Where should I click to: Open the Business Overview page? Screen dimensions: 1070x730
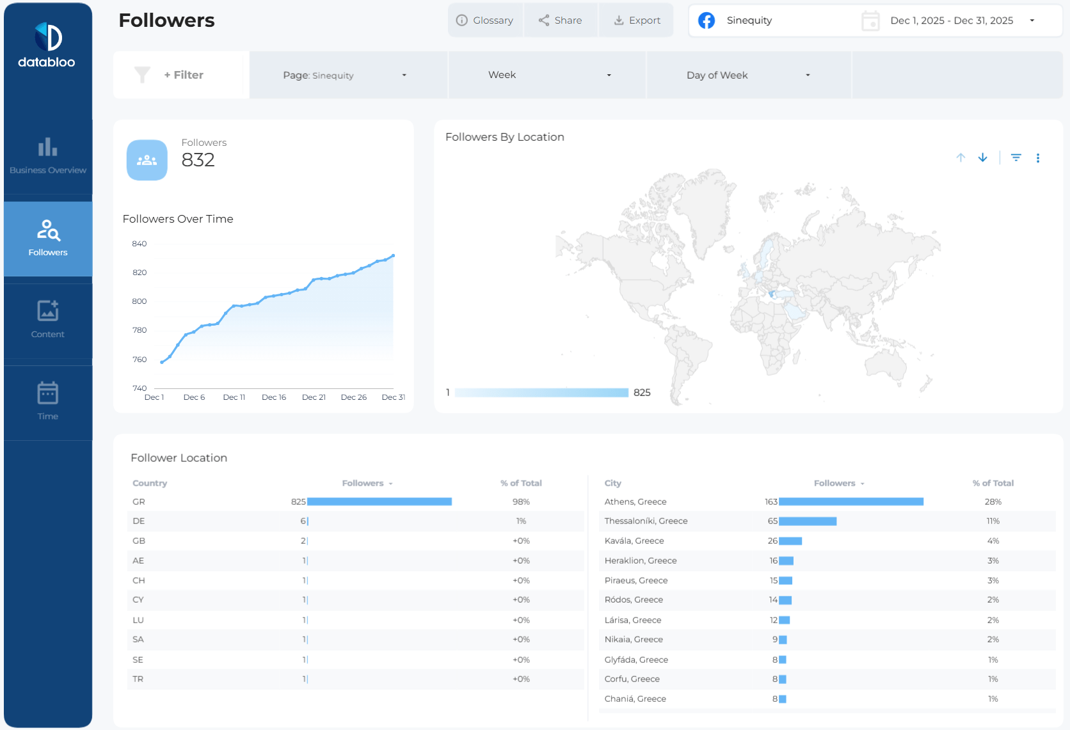(x=48, y=156)
